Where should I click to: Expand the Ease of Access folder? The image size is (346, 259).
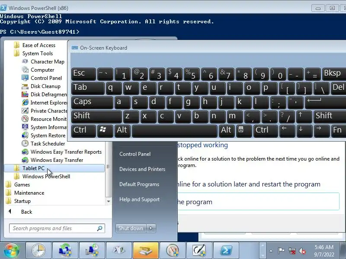(35, 45)
